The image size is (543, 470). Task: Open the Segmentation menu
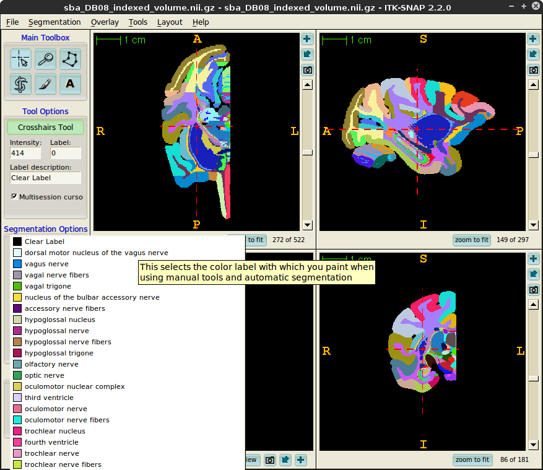(54, 22)
